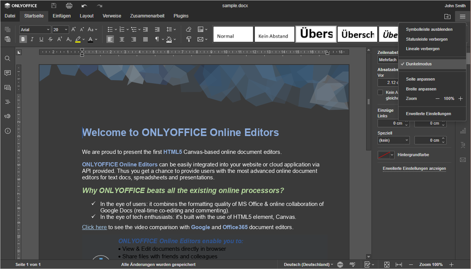Switch to the Layout tab
The width and height of the screenshot is (471, 269).
pos(87,16)
